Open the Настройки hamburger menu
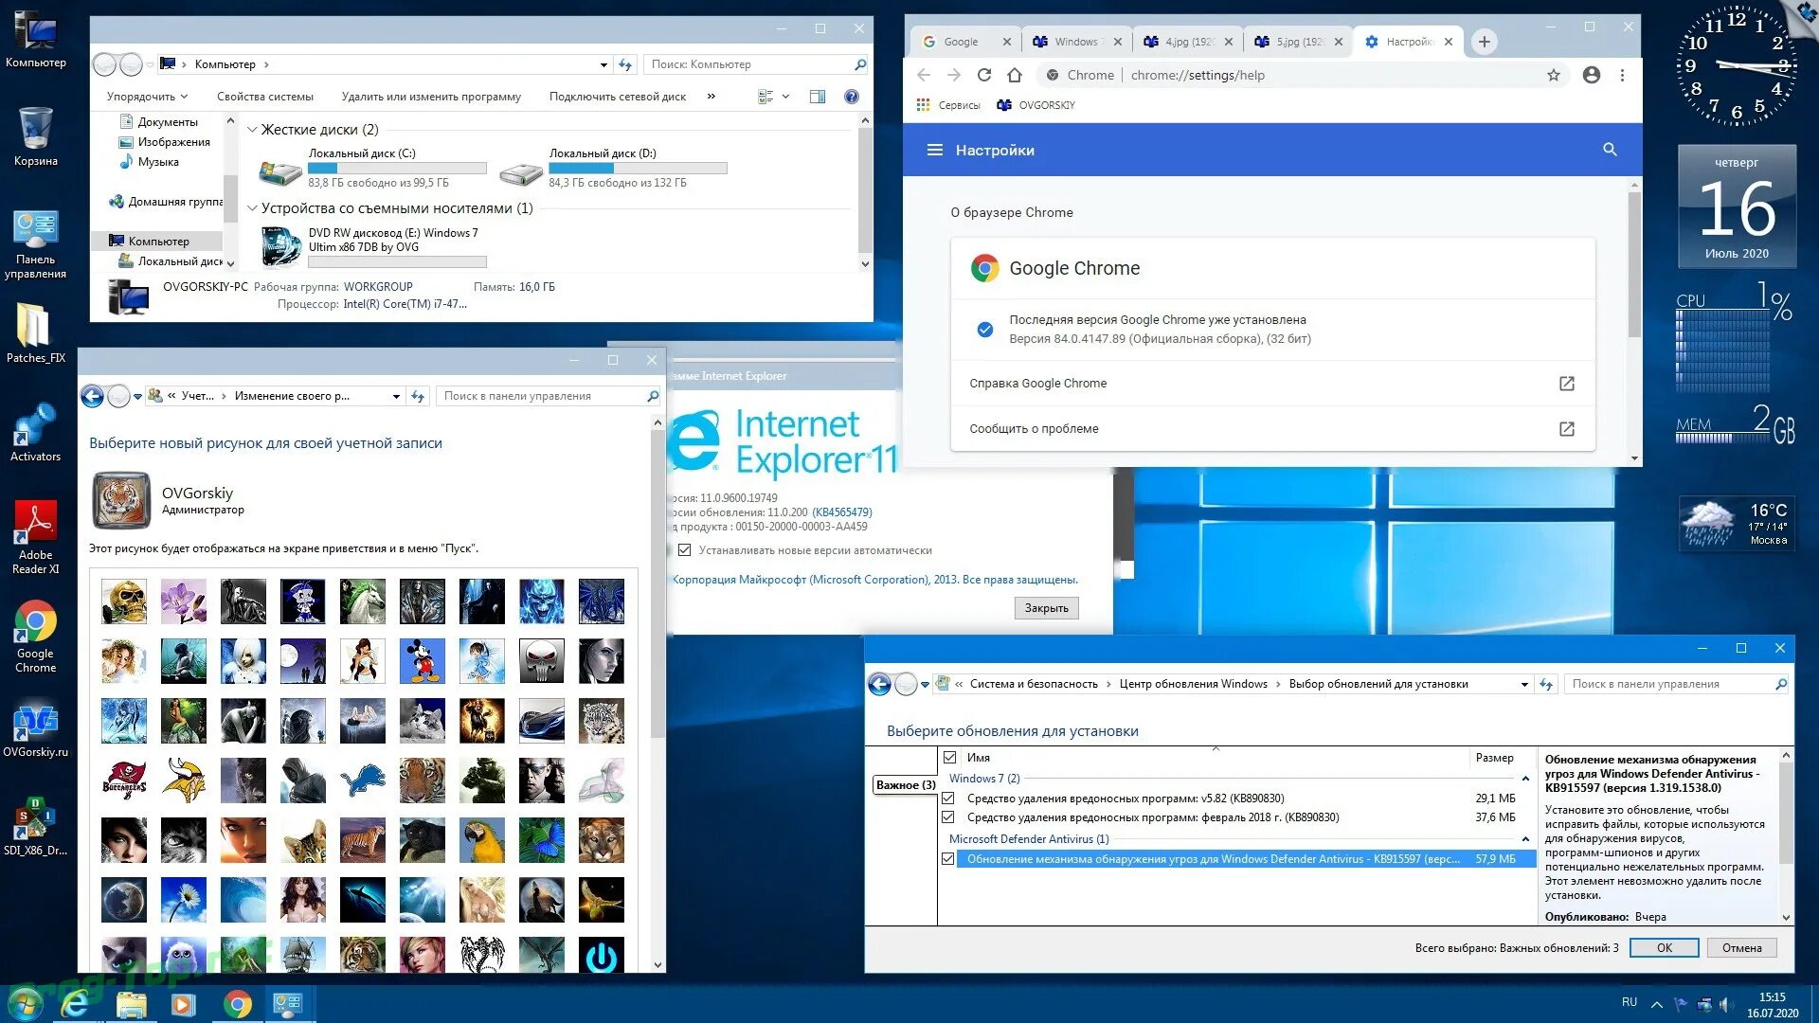Image resolution: width=1819 pixels, height=1023 pixels. pos(934,150)
